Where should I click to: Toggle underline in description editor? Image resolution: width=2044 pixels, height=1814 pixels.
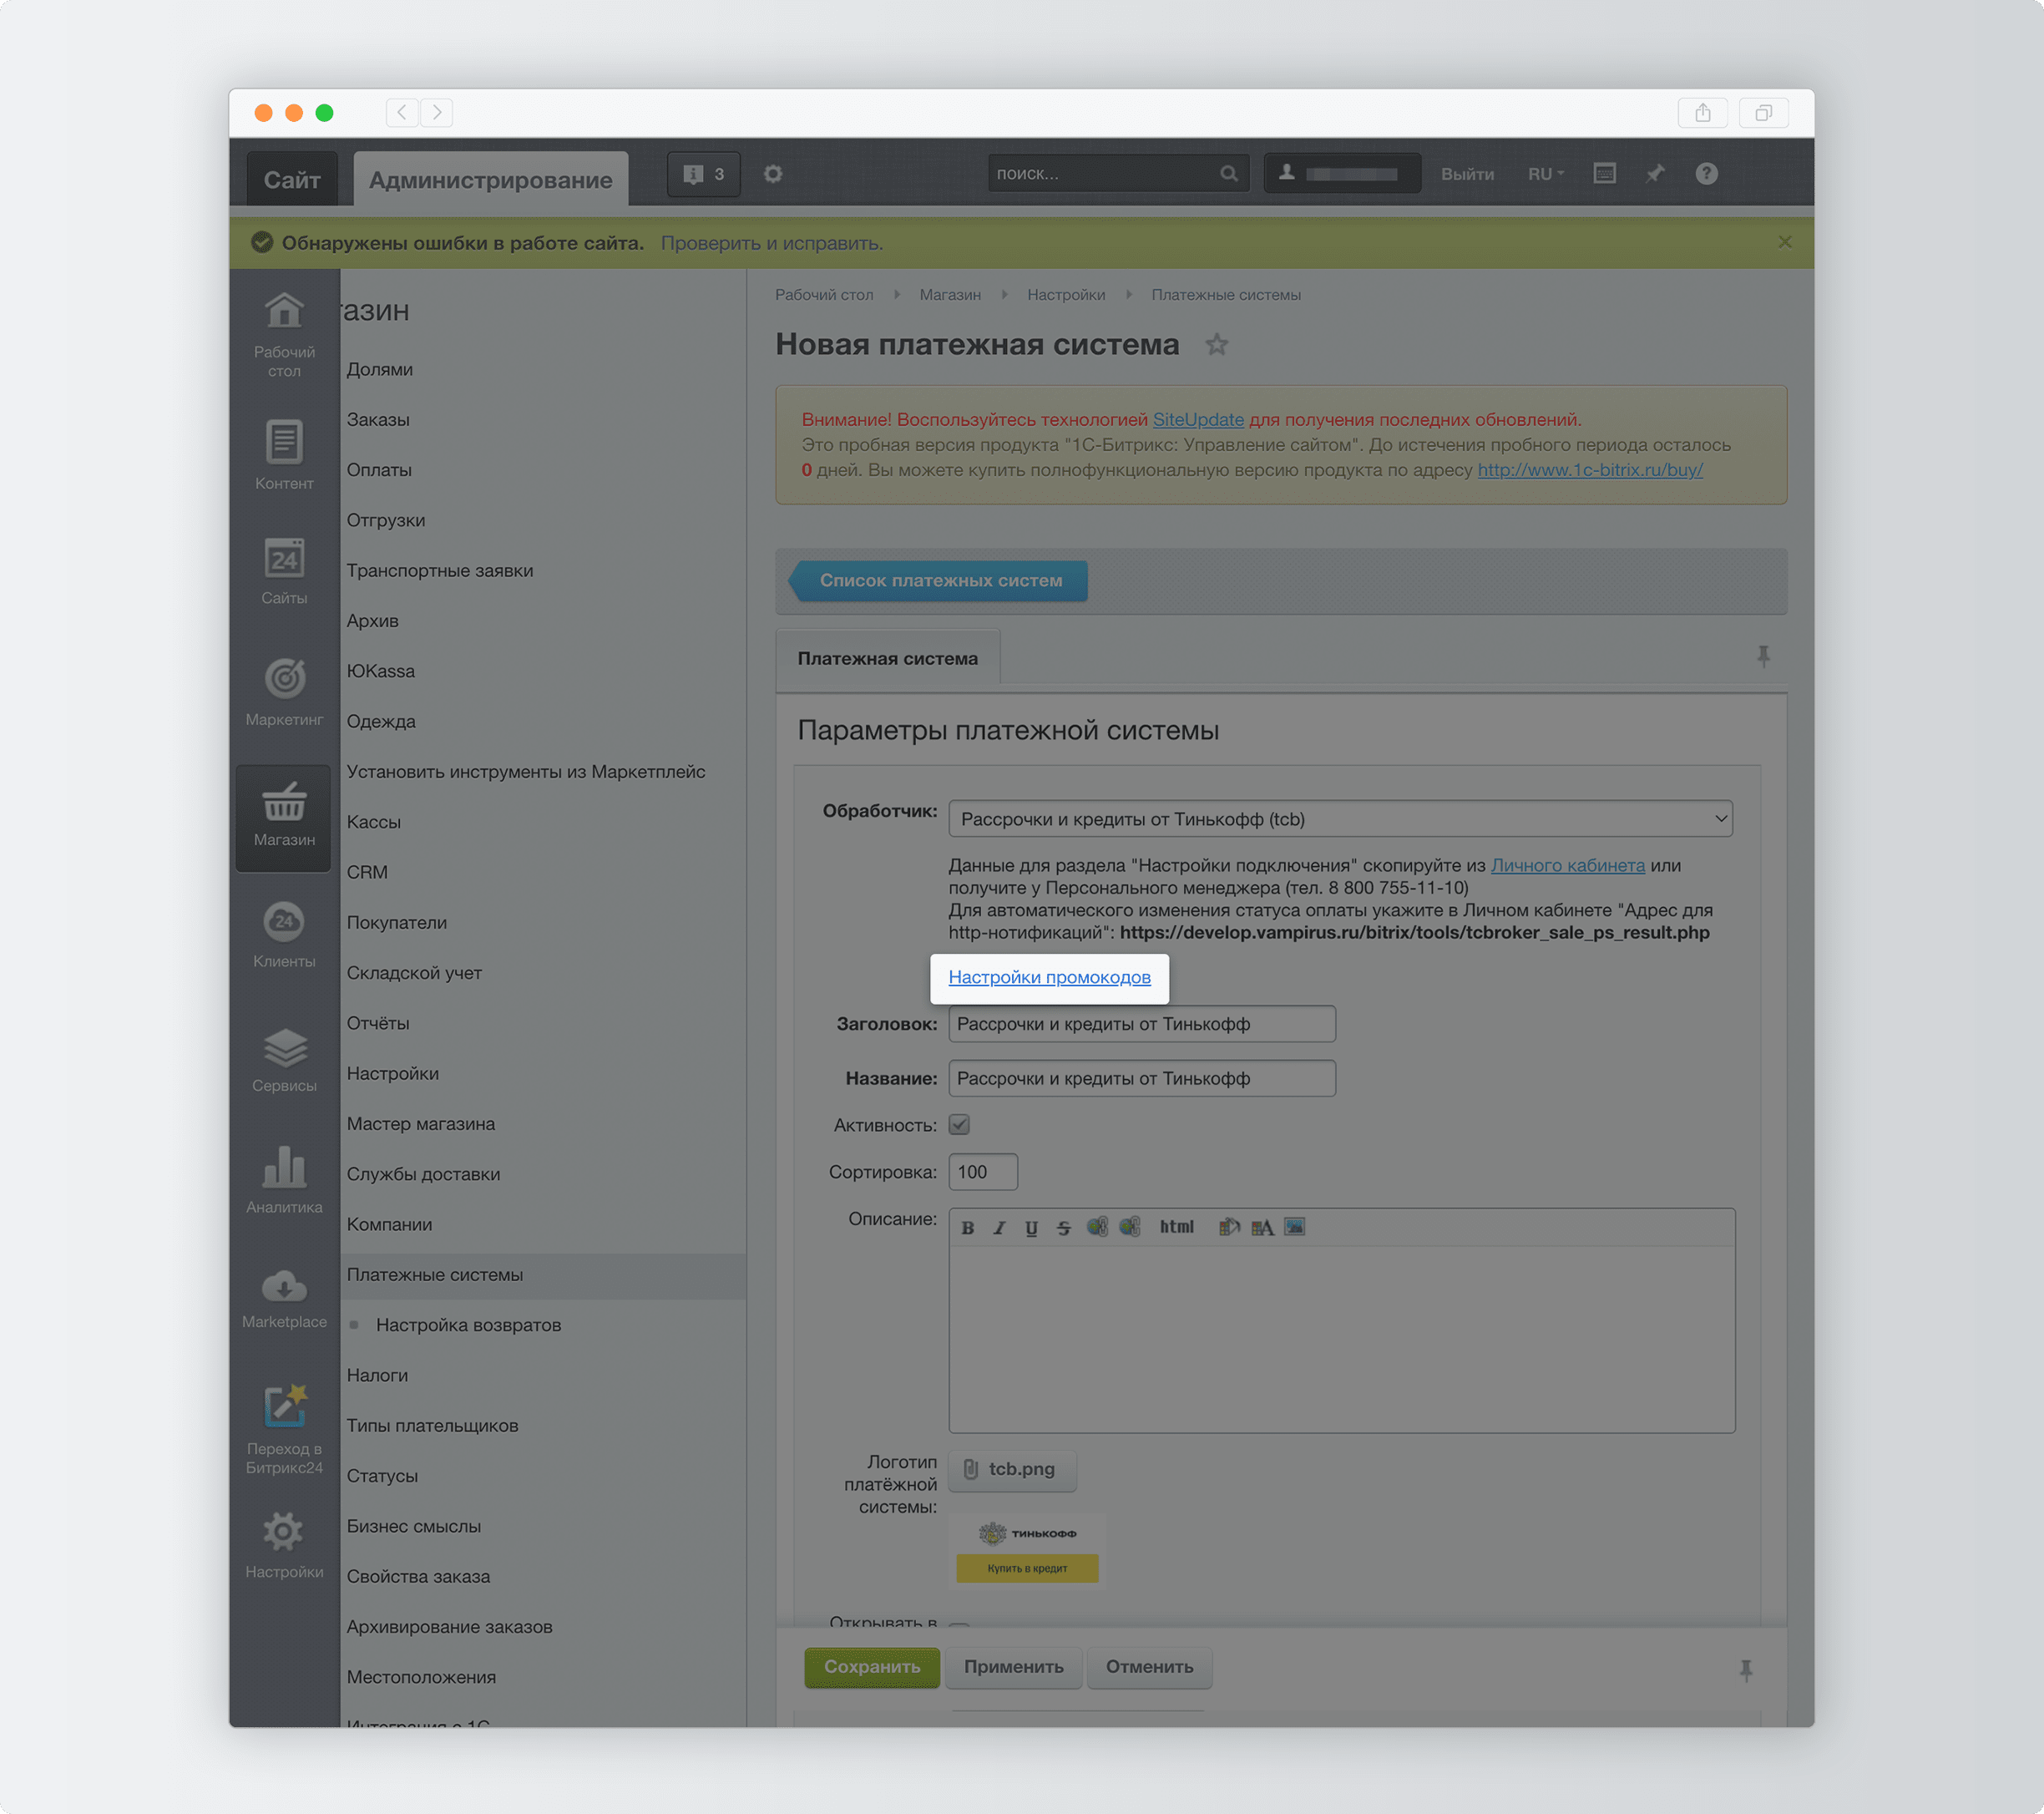1031,1227
